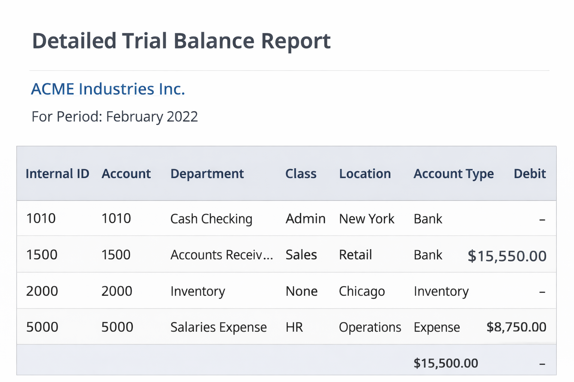Select the Cash Checking account row
574x382 pixels.
211,219
